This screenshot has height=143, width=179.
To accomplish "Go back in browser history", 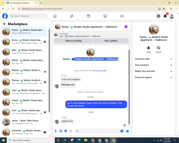I will [x=3, y=9].
